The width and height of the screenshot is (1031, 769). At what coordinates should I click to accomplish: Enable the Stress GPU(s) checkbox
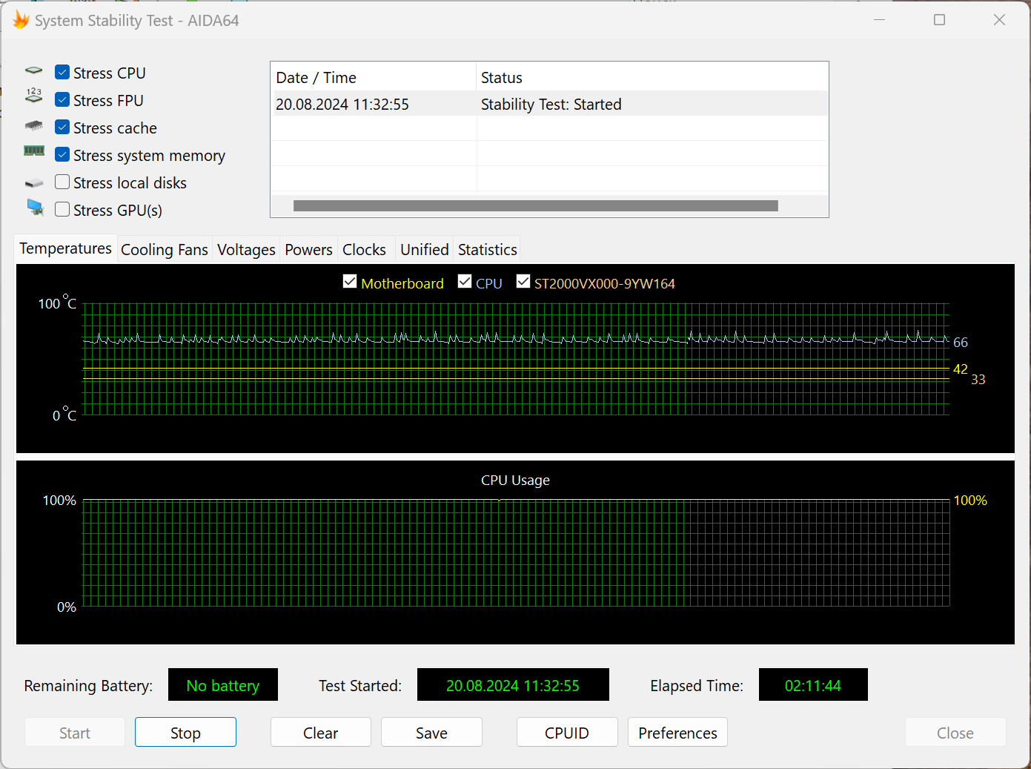(62, 210)
